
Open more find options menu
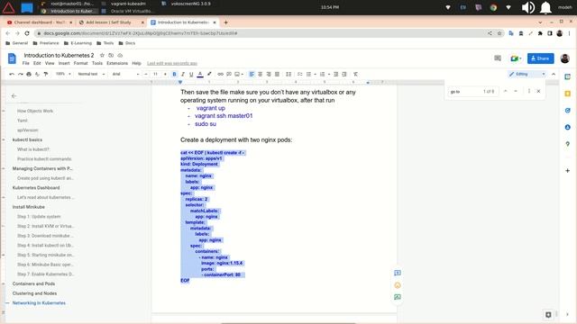(x=529, y=91)
